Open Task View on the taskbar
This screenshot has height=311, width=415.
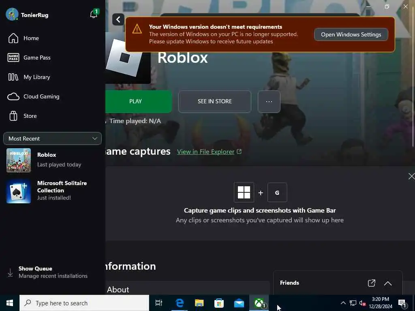click(159, 303)
